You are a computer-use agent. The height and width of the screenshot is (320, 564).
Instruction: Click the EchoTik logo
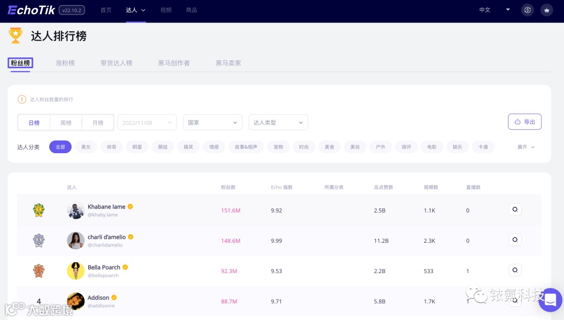(x=31, y=10)
